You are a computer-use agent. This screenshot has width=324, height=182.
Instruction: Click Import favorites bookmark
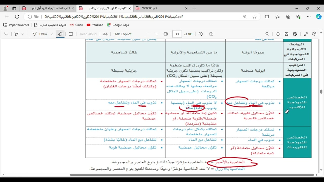[x=16, y=25]
